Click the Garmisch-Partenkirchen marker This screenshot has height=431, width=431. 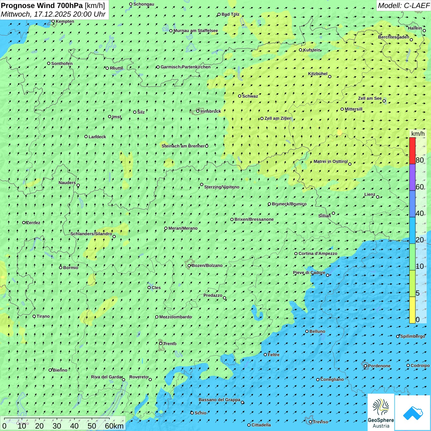coord(158,67)
